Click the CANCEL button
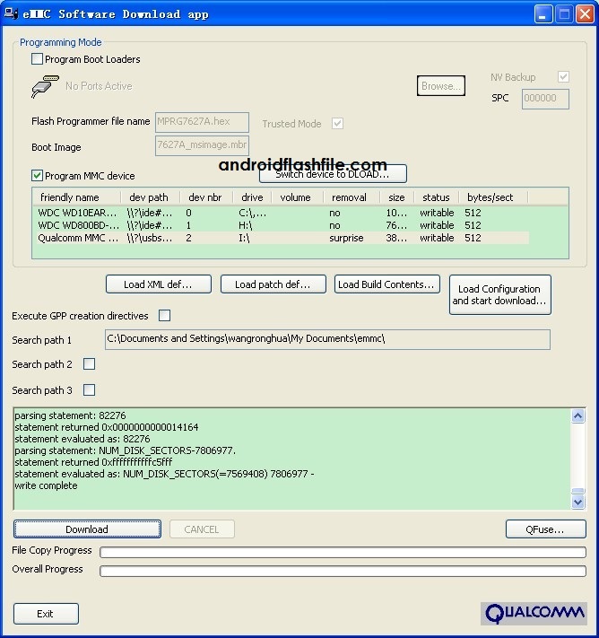This screenshot has width=599, height=638. coord(202,529)
